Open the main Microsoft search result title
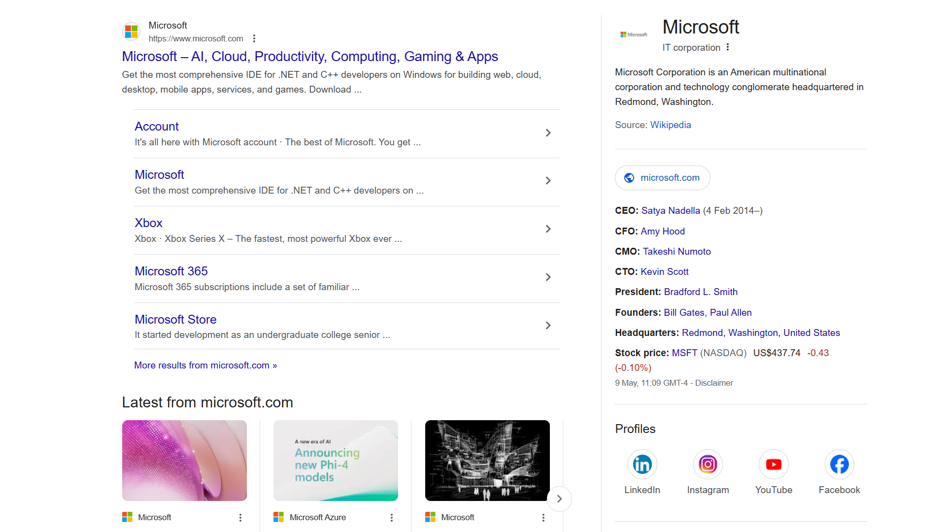 (310, 57)
